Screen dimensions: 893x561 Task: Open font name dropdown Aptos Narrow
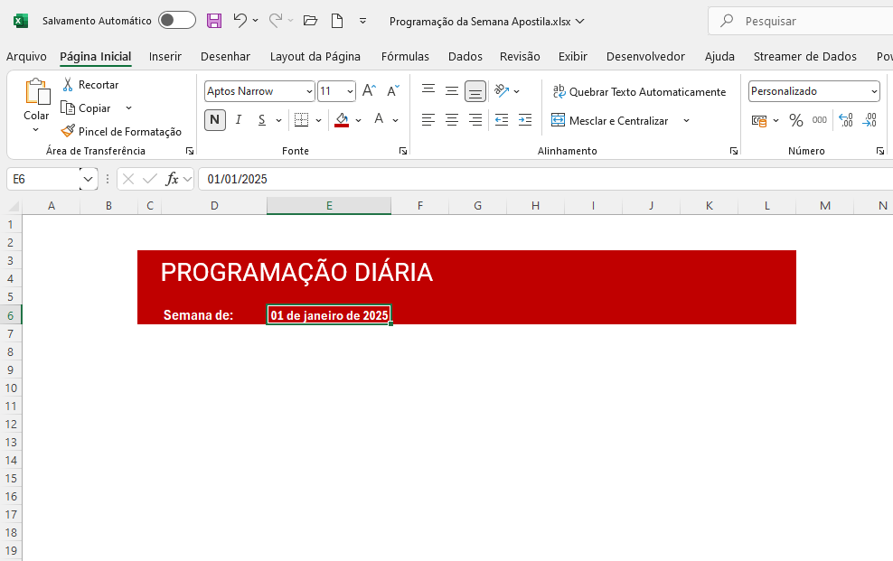point(309,91)
